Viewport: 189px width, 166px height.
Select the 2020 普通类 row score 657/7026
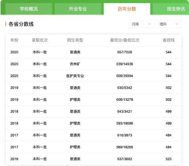(x=125, y=52)
